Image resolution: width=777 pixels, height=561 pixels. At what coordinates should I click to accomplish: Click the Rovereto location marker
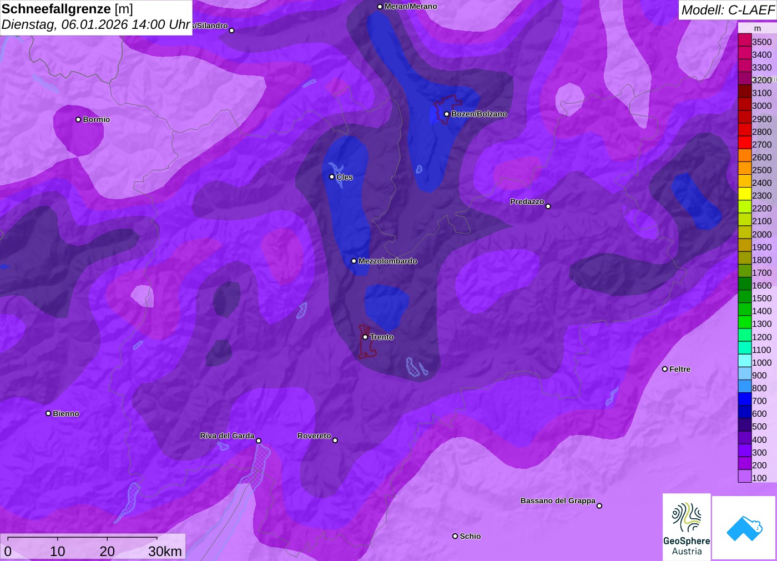tap(335, 440)
